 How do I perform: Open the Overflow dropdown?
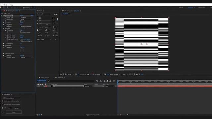click(x=26, y=27)
